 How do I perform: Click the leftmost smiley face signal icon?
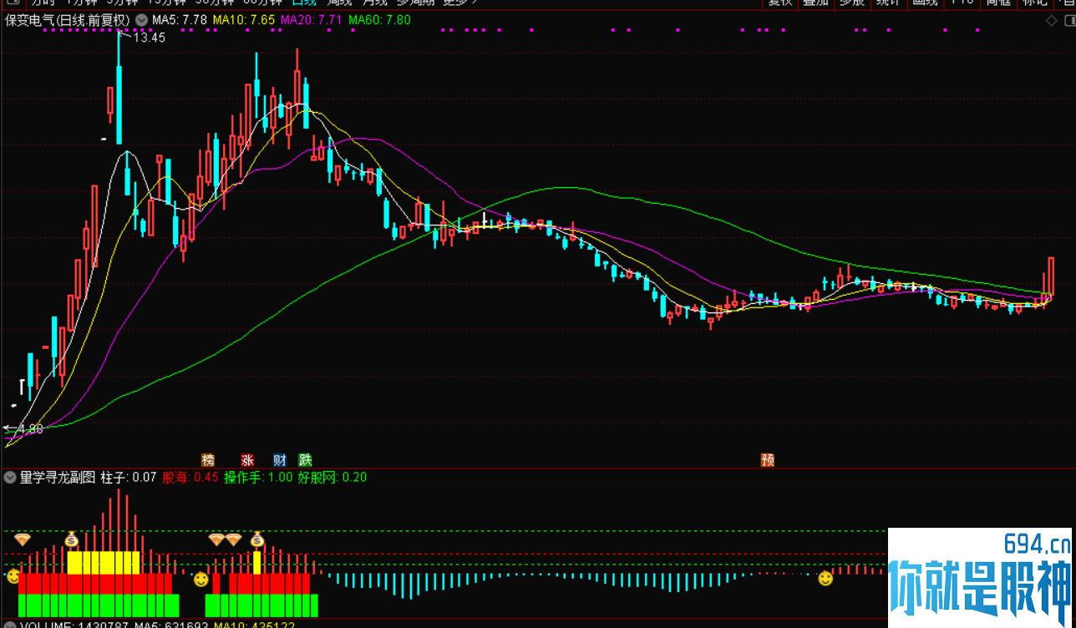[13, 576]
